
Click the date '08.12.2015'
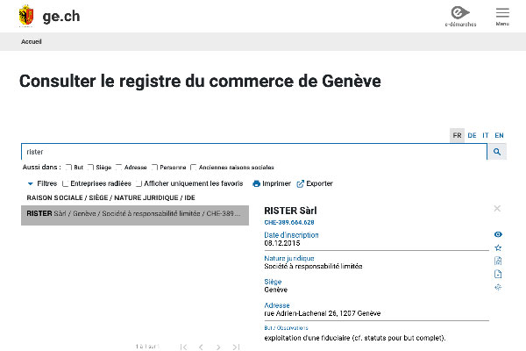click(x=282, y=243)
